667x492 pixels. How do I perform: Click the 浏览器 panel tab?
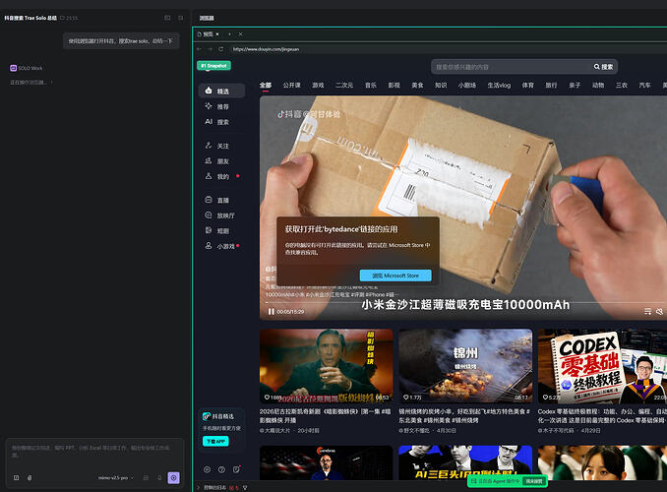(x=207, y=18)
